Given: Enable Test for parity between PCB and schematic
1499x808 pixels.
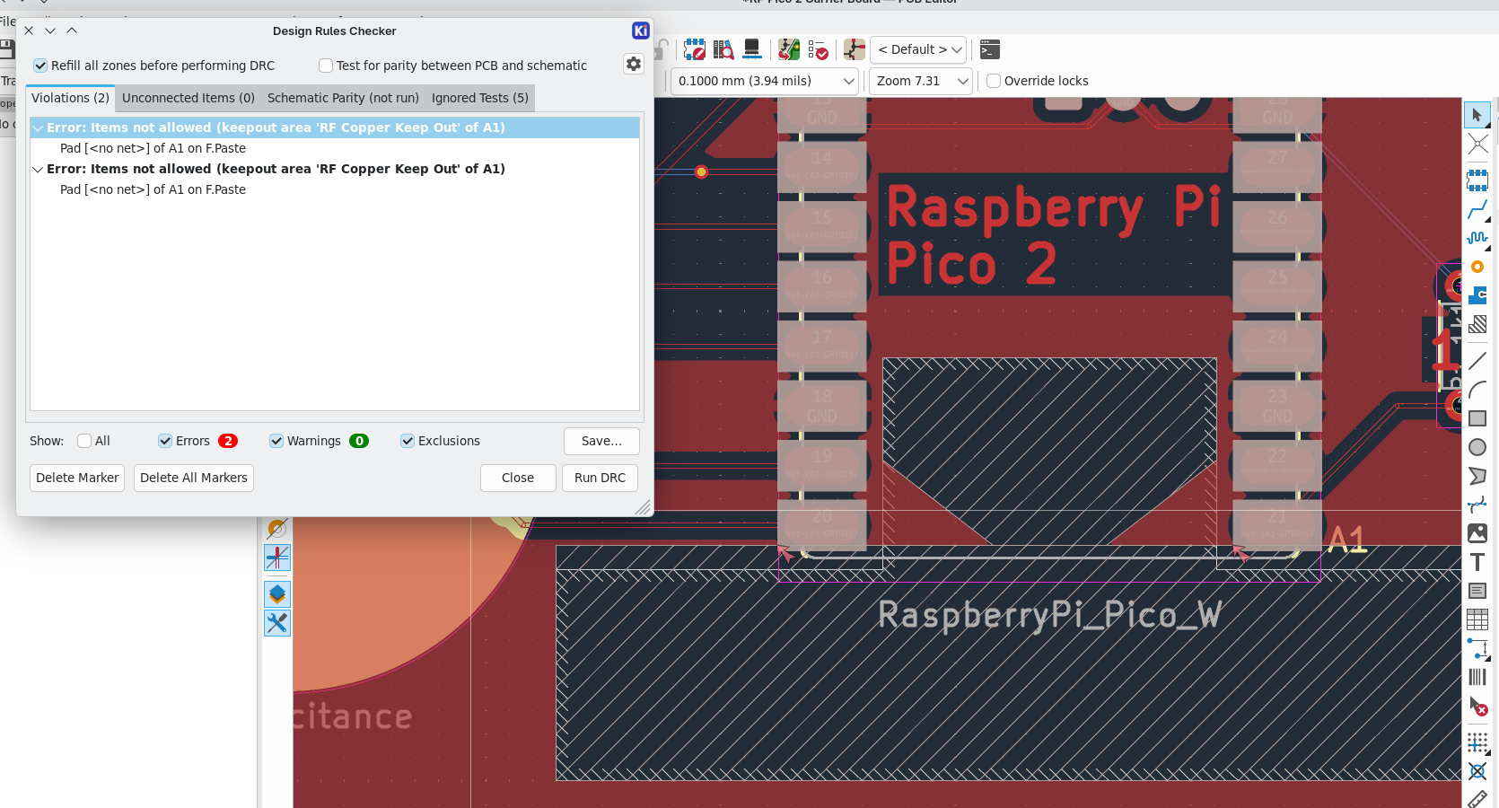Looking at the screenshot, I should point(326,66).
